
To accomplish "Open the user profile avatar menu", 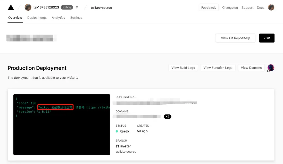I will [271, 7].
